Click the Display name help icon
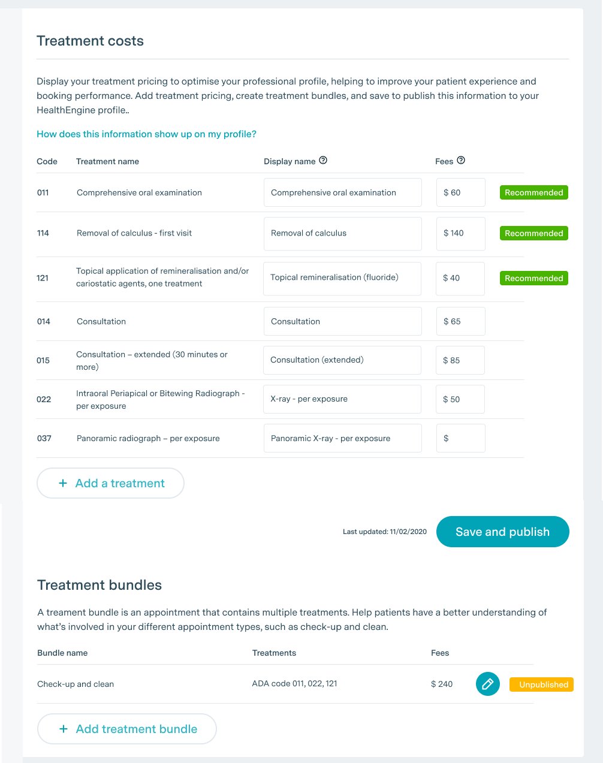The width and height of the screenshot is (603, 763). [x=323, y=160]
